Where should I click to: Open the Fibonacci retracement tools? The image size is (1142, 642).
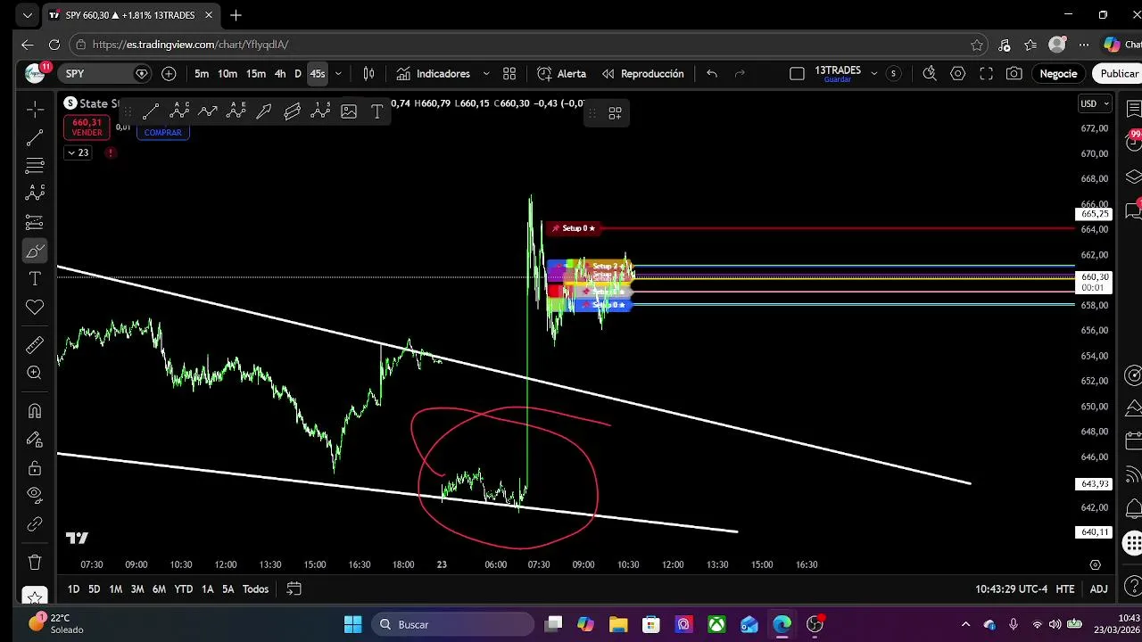pos(35,166)
